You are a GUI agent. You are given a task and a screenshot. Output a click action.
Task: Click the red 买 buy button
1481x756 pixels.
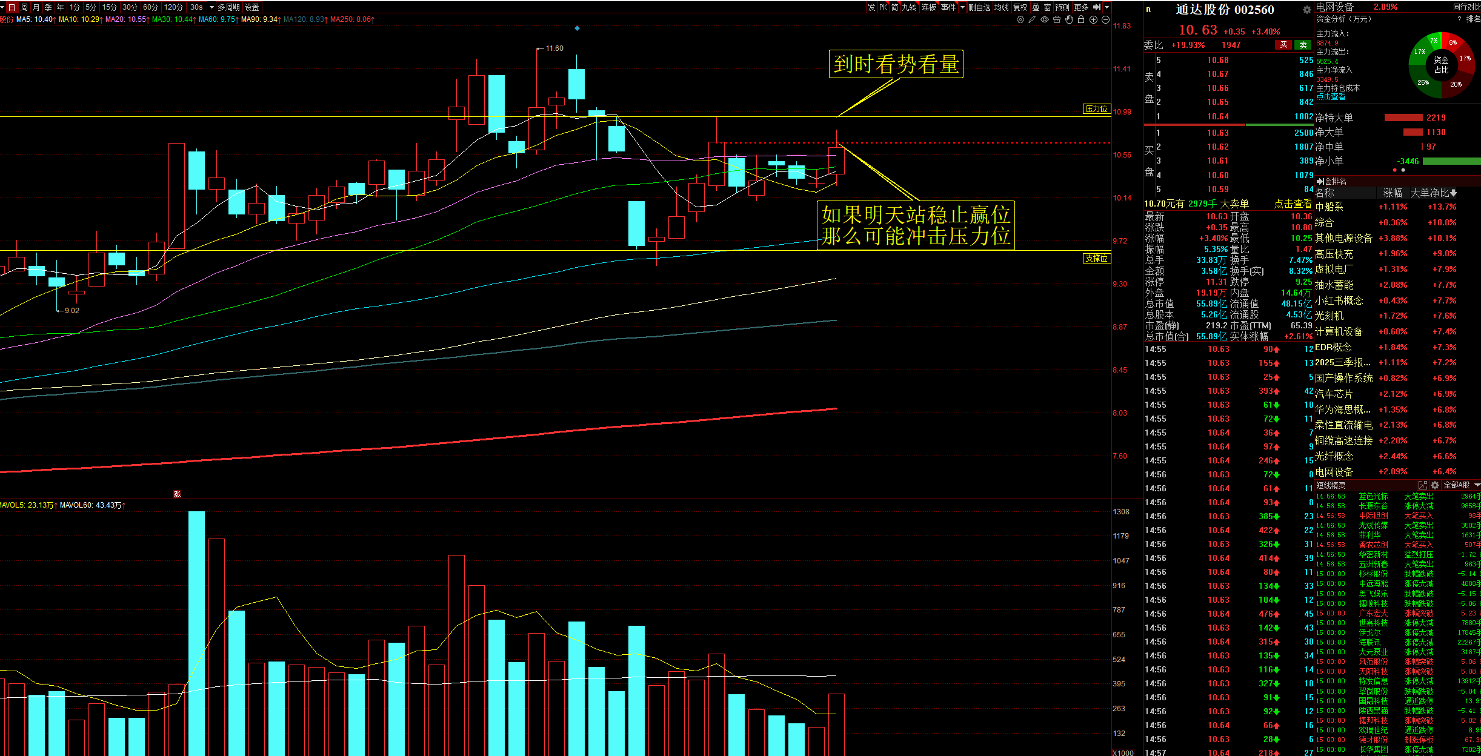1283,45
